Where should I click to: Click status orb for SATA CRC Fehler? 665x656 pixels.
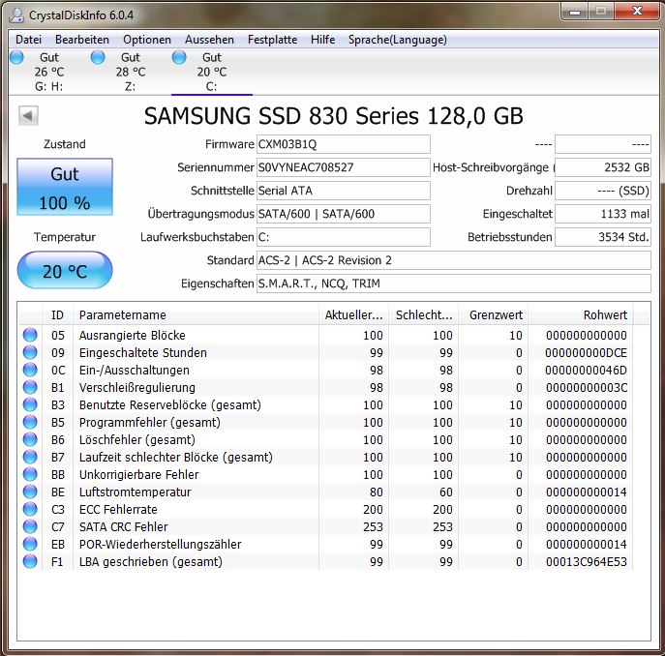point(30,526)
